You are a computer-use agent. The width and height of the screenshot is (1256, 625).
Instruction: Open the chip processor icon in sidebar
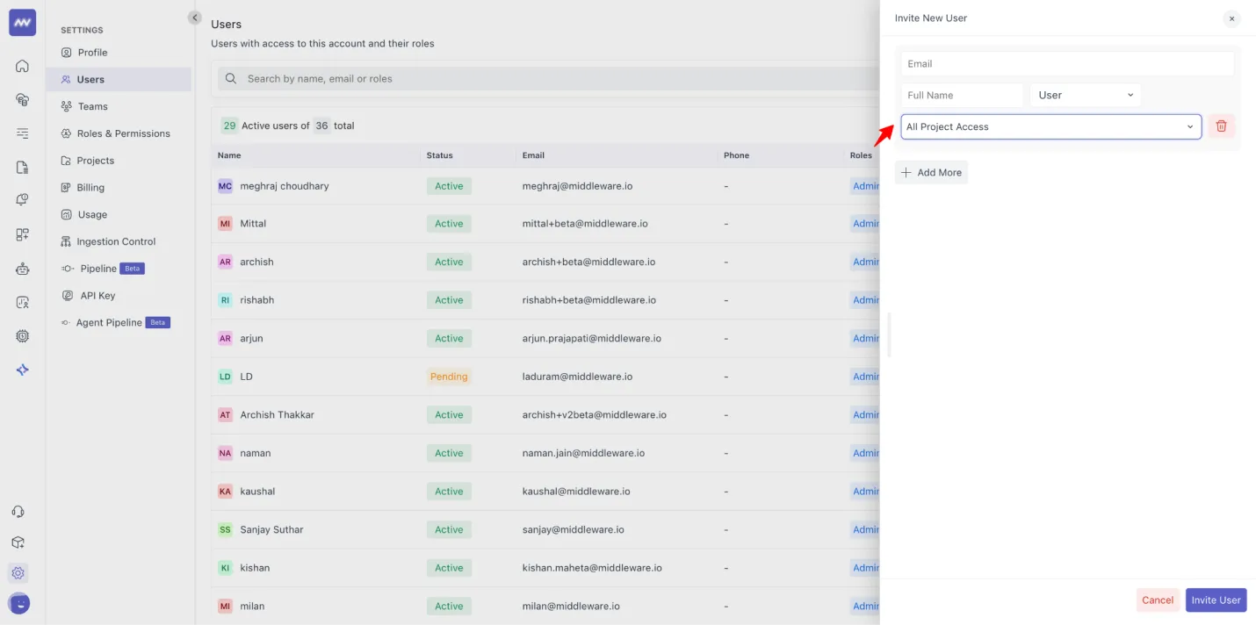(22, 336)
